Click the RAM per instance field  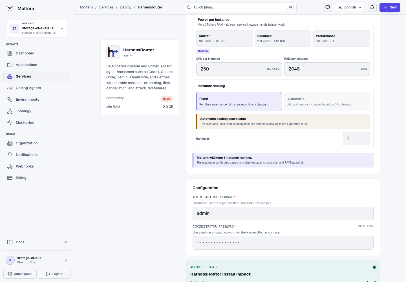point(327,69)
